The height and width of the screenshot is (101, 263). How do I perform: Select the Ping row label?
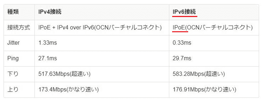[x=13, y=58]
